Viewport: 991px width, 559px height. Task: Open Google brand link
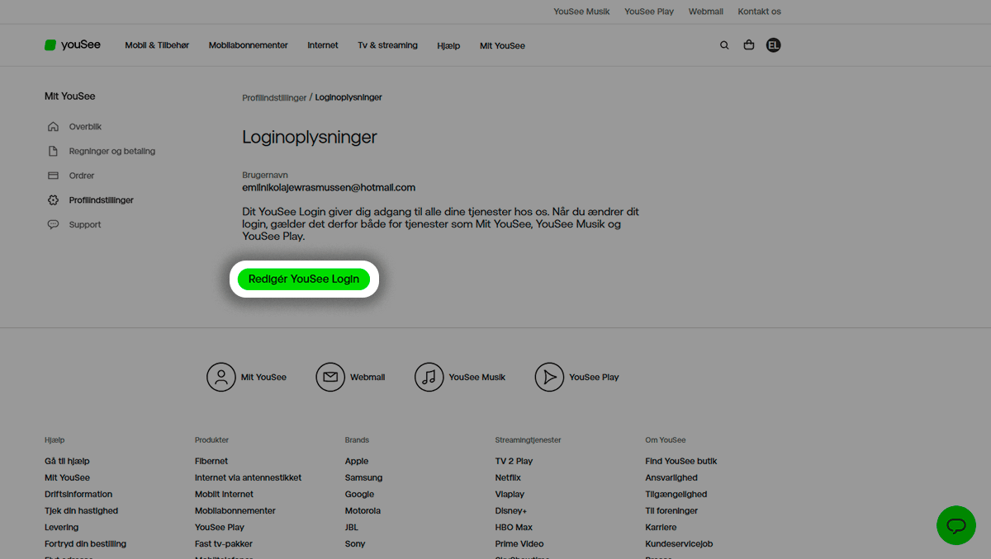coord(359,494)
